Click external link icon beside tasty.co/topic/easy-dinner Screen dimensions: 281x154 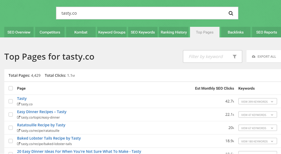[18, 117]
